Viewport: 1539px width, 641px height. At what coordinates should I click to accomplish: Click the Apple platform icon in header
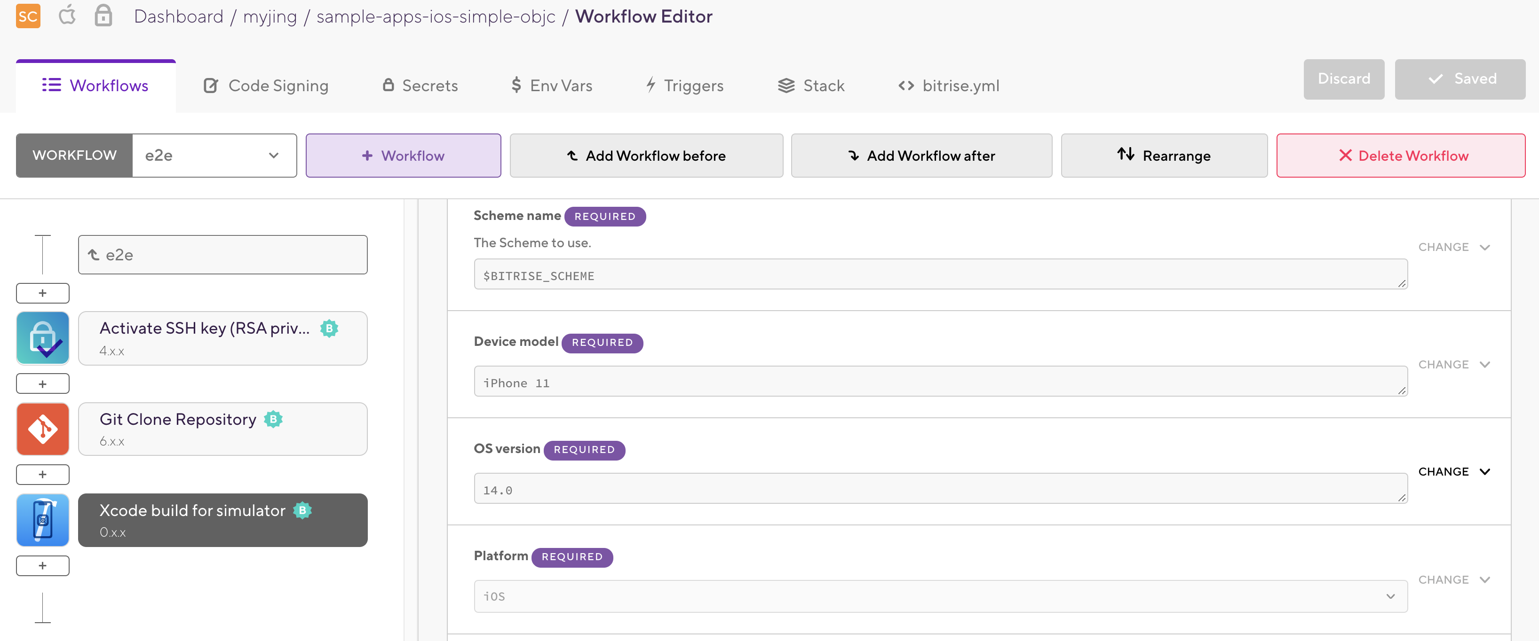[67, 15]
